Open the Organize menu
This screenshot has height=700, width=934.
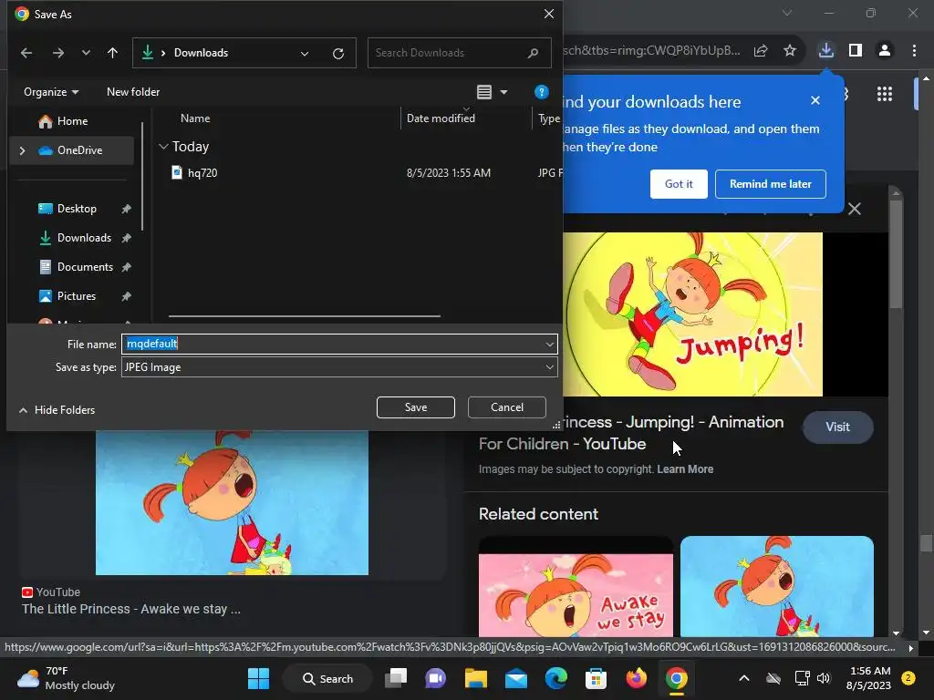click(x=51, y=92)
